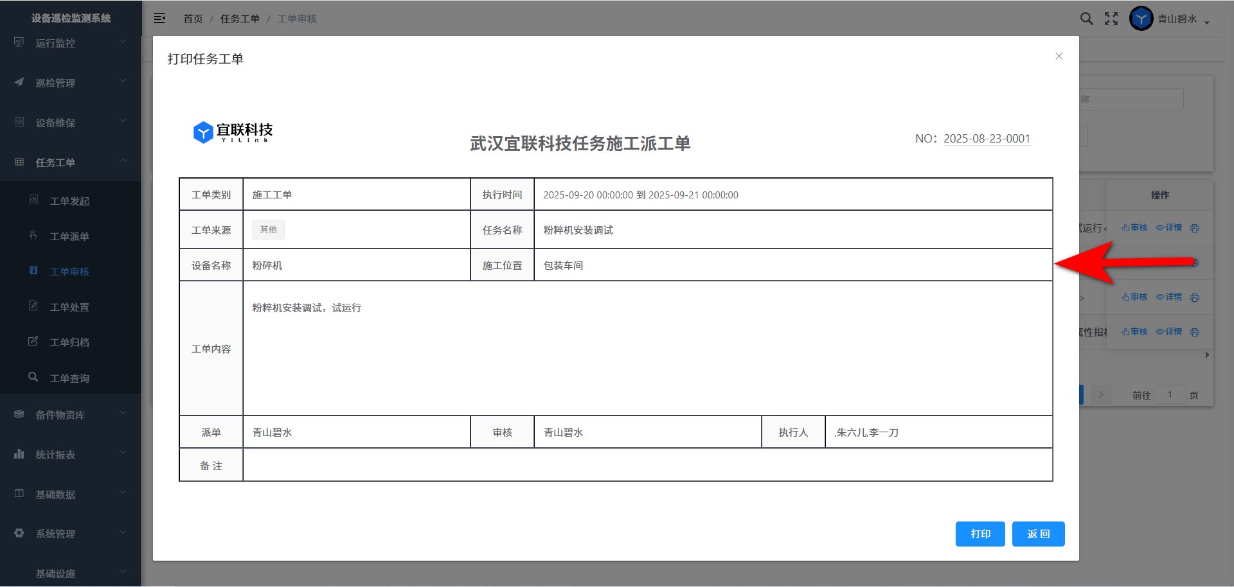Click 首页 breadcrumb link
Screen dimensions: 1234x587
(193, 19)
